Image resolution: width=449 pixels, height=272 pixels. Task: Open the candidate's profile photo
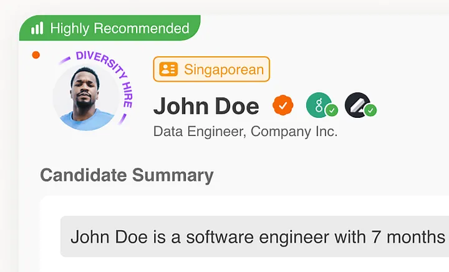tap(85, 97)
